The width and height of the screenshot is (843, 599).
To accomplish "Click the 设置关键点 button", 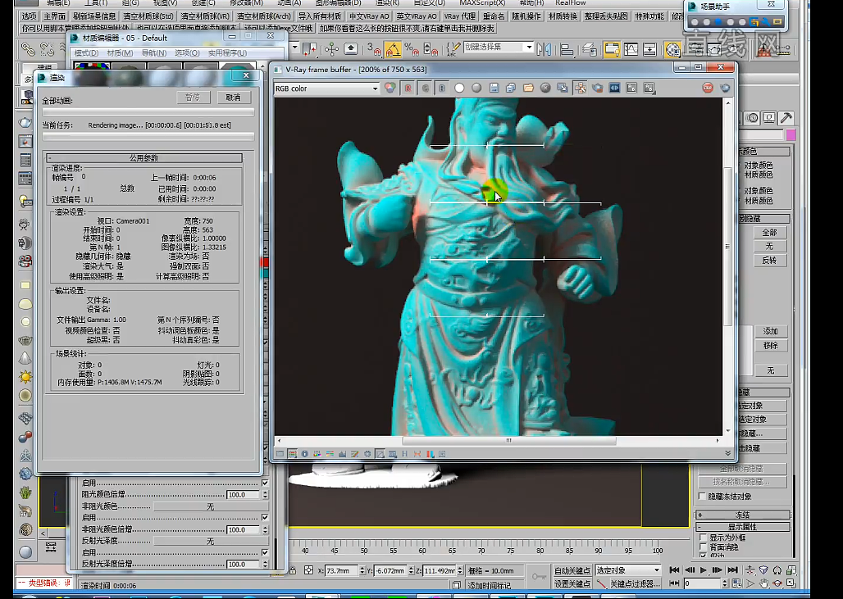I will tap(572, 583).
